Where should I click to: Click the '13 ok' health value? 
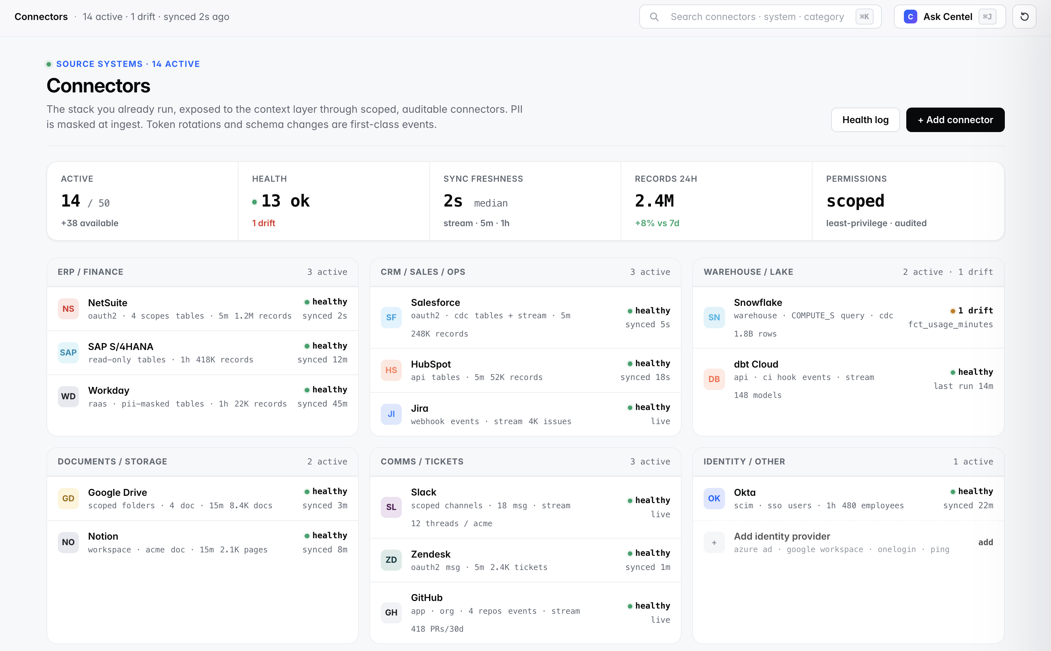tap(285, 201)
